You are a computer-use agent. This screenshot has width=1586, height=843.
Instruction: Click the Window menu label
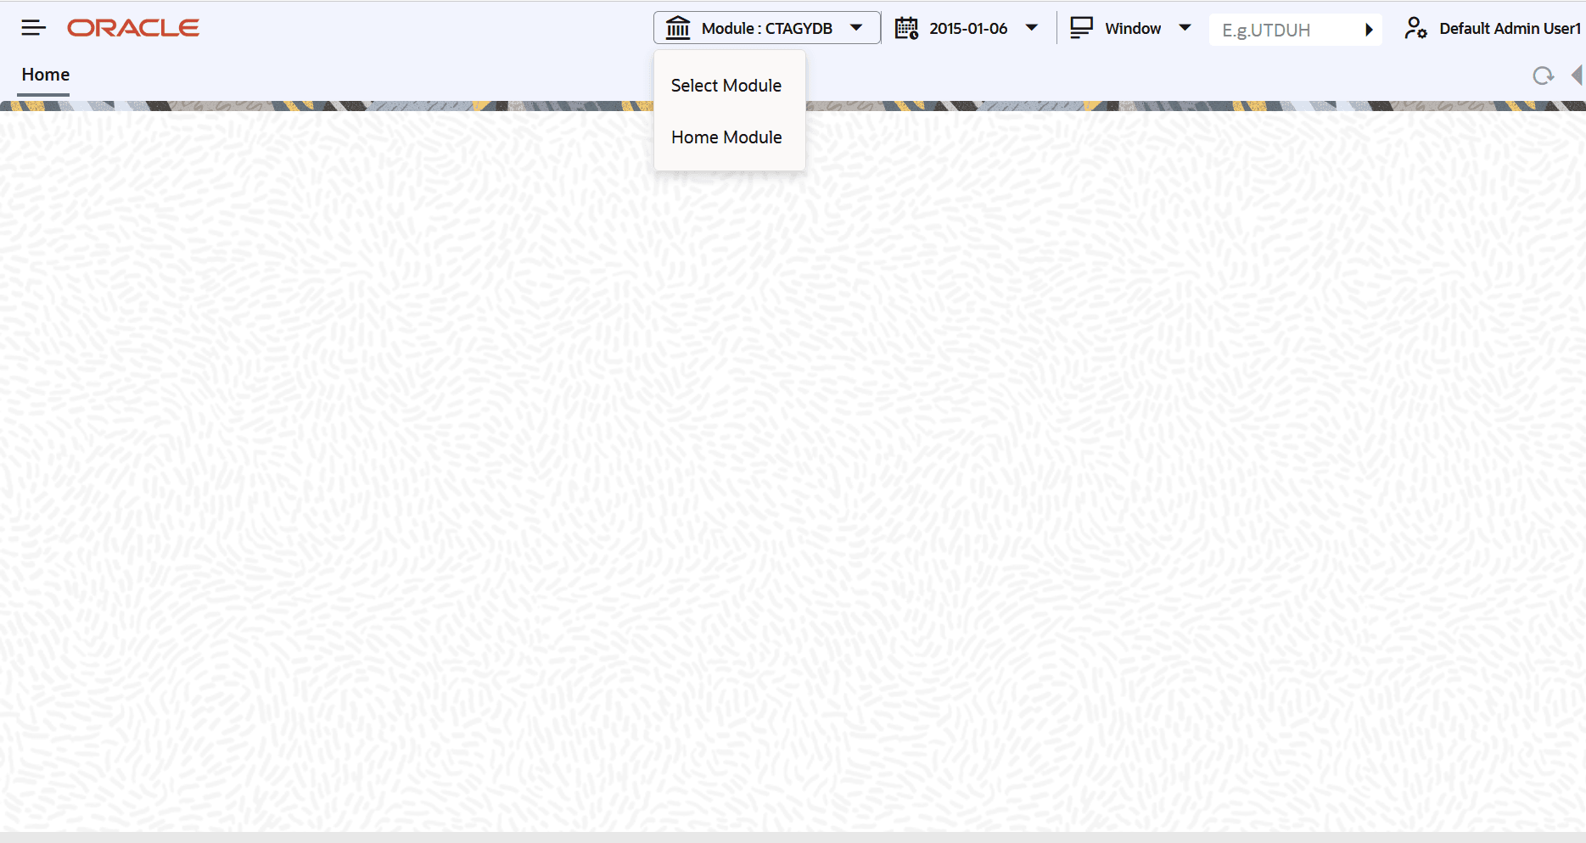[x=1133, y=28]
